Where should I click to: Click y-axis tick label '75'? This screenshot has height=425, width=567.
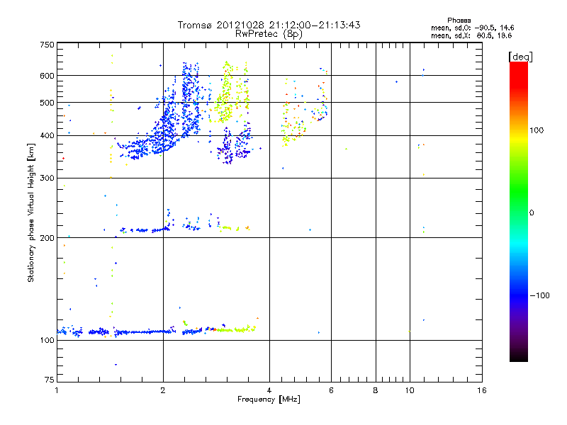point(50,380)
